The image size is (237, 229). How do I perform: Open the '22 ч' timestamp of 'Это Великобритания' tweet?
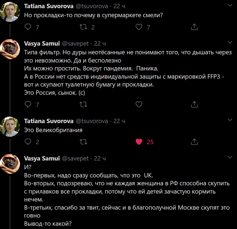[x=119, y=121]
